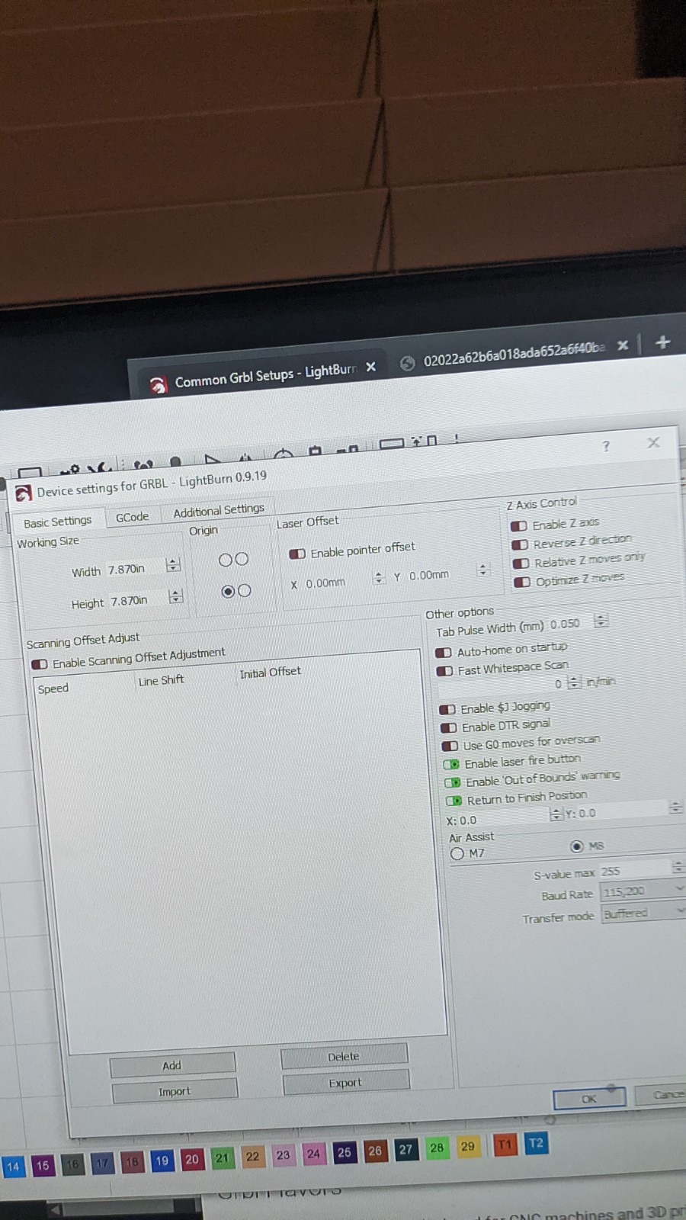Viewport: 686px width, 1220px height.
Task: Adjust the laser offset X spinner
Action: coord(379,577)
